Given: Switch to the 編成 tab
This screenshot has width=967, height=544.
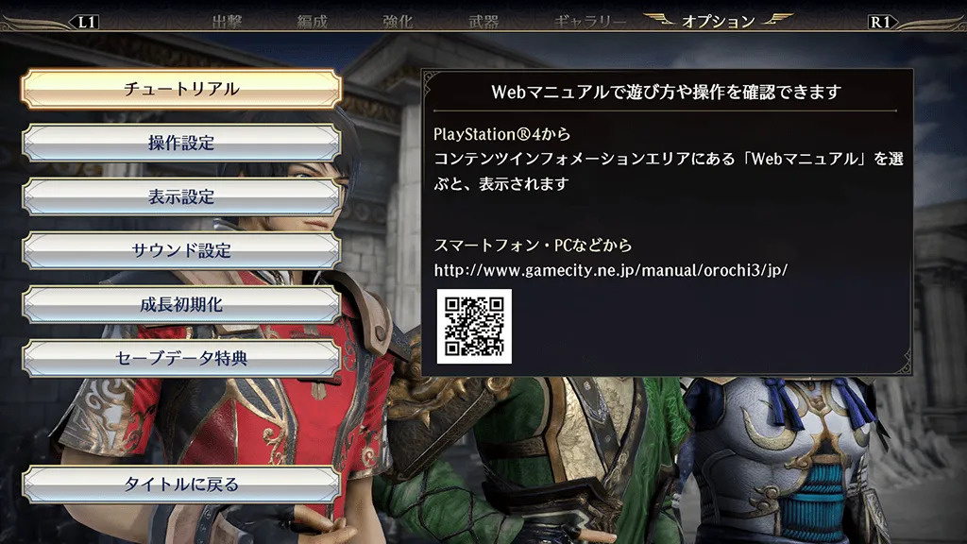Looking at the screenshot, I should 312,23.
